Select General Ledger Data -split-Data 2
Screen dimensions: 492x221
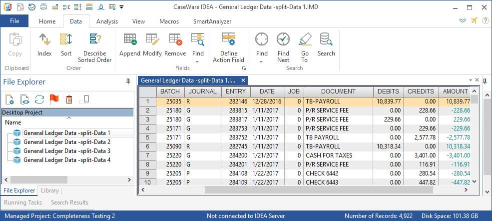coord(67,142)
